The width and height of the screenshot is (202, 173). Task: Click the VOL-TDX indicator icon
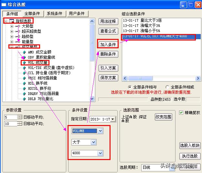coord(24,68)
